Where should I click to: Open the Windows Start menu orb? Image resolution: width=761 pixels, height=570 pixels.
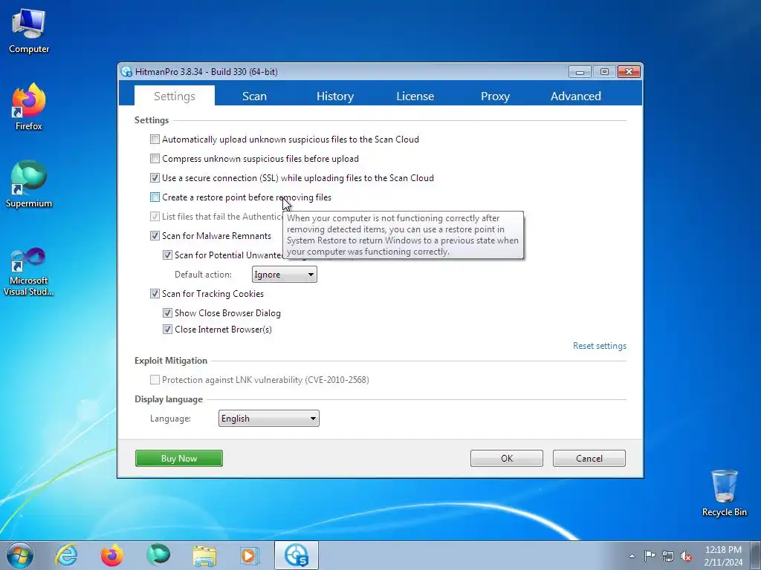pyautogui.click(x=19, y=555)
